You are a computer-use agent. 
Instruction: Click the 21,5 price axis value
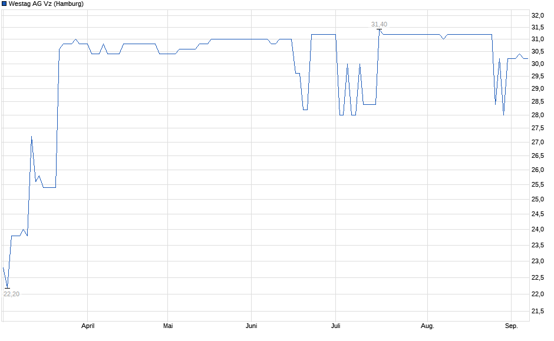[x=537, y=311]
